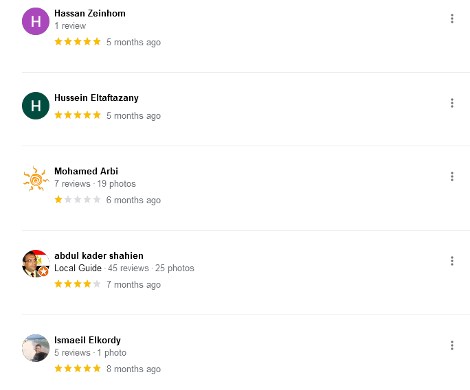The height and width of the screenshot is (390, 470).
Task: Open Hassan Zeinhom's profile name link
Action: pyautogui.click(x=89, y=14)
